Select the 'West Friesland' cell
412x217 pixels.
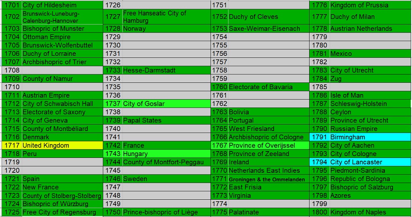pyautogui.click(x=269, y=129)
